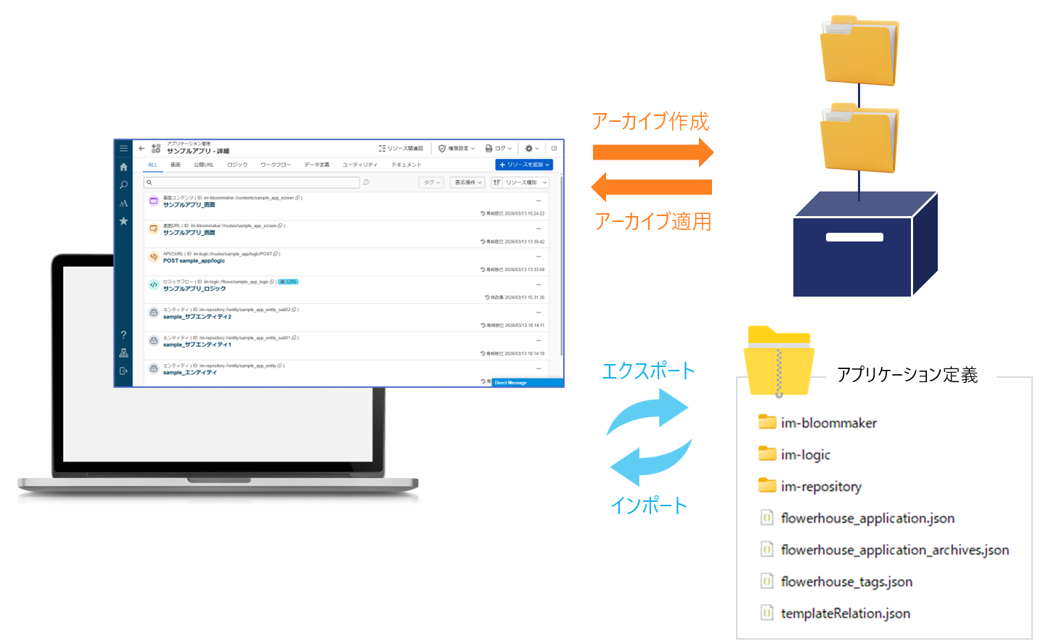1059x644 pixels.
Task: Open favorites via the sidebar star icon
Action: coord(123,221)
